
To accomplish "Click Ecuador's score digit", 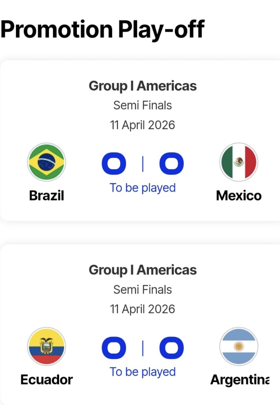I will click(x=114, y=348).
